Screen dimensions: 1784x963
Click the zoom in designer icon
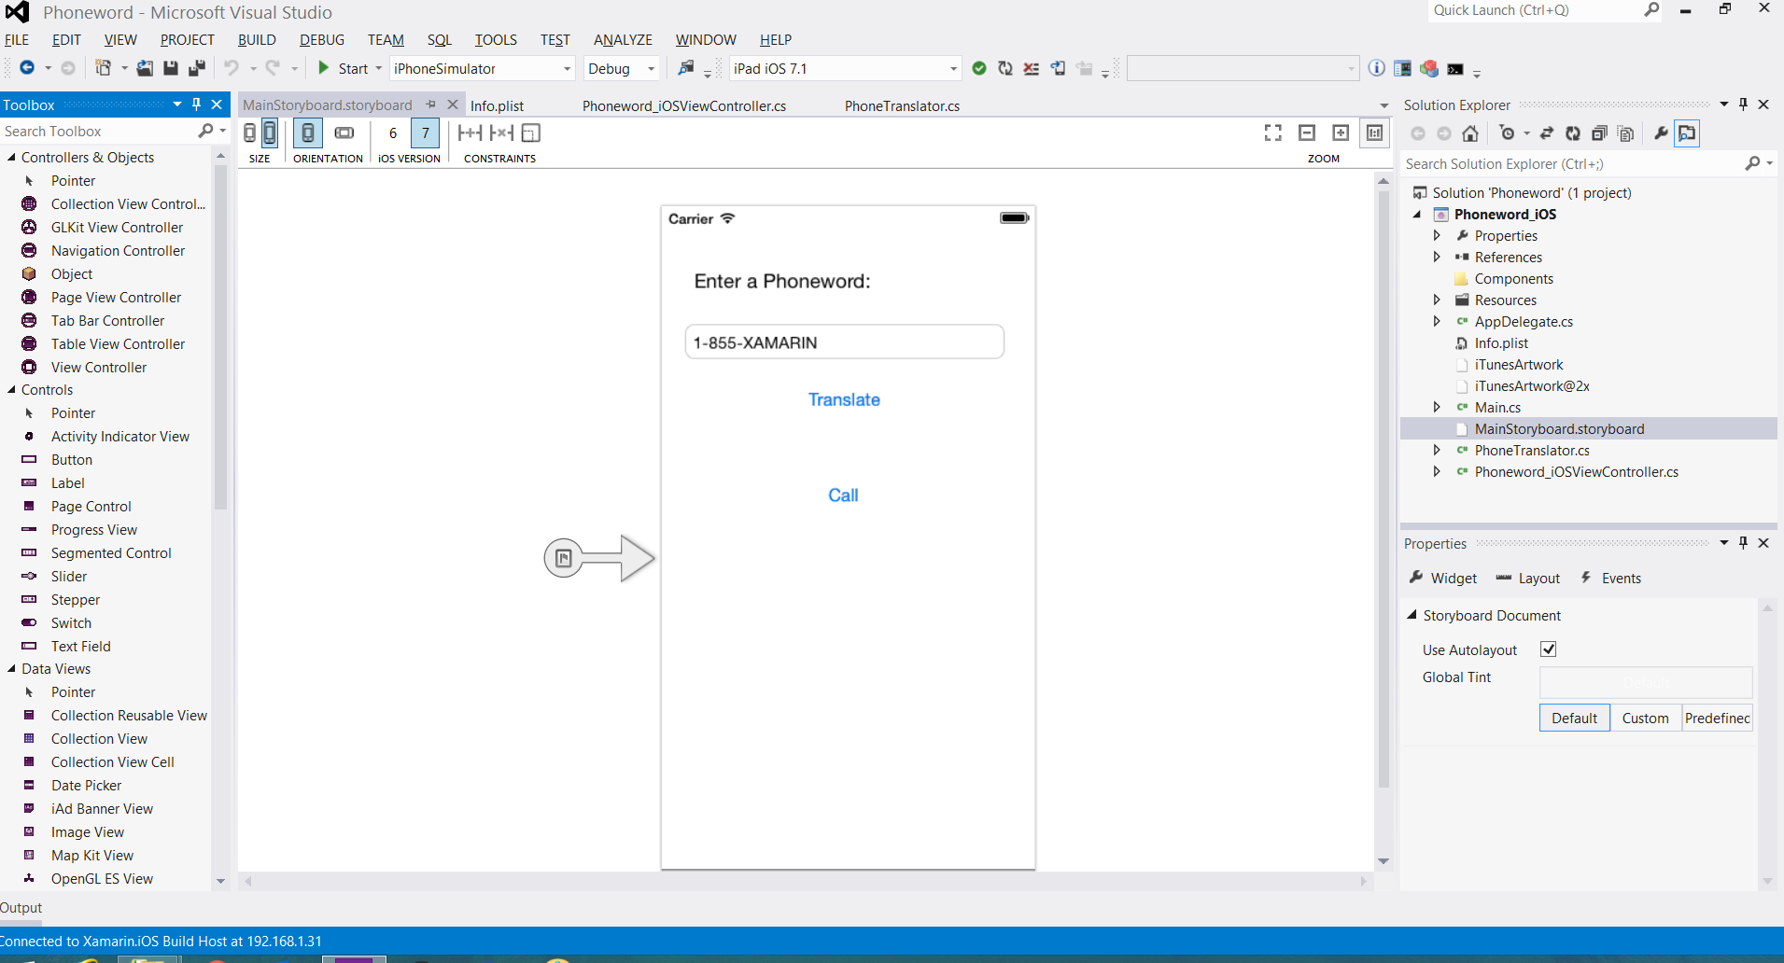(1341, 133)
